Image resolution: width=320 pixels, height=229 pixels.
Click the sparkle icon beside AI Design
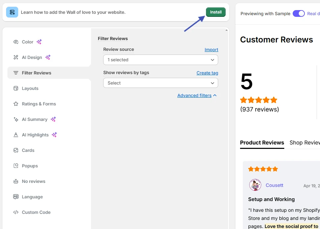point(48,57)
